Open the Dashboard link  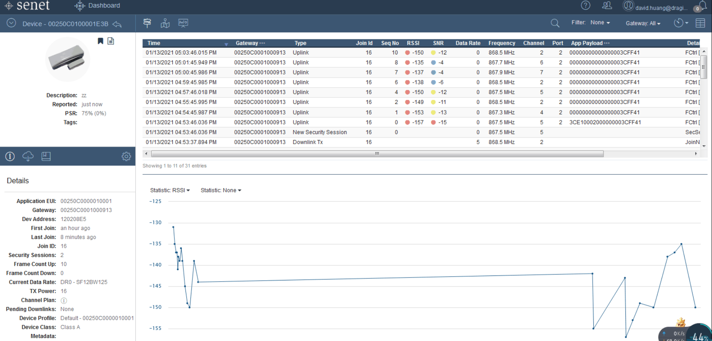tap(97, 6)
